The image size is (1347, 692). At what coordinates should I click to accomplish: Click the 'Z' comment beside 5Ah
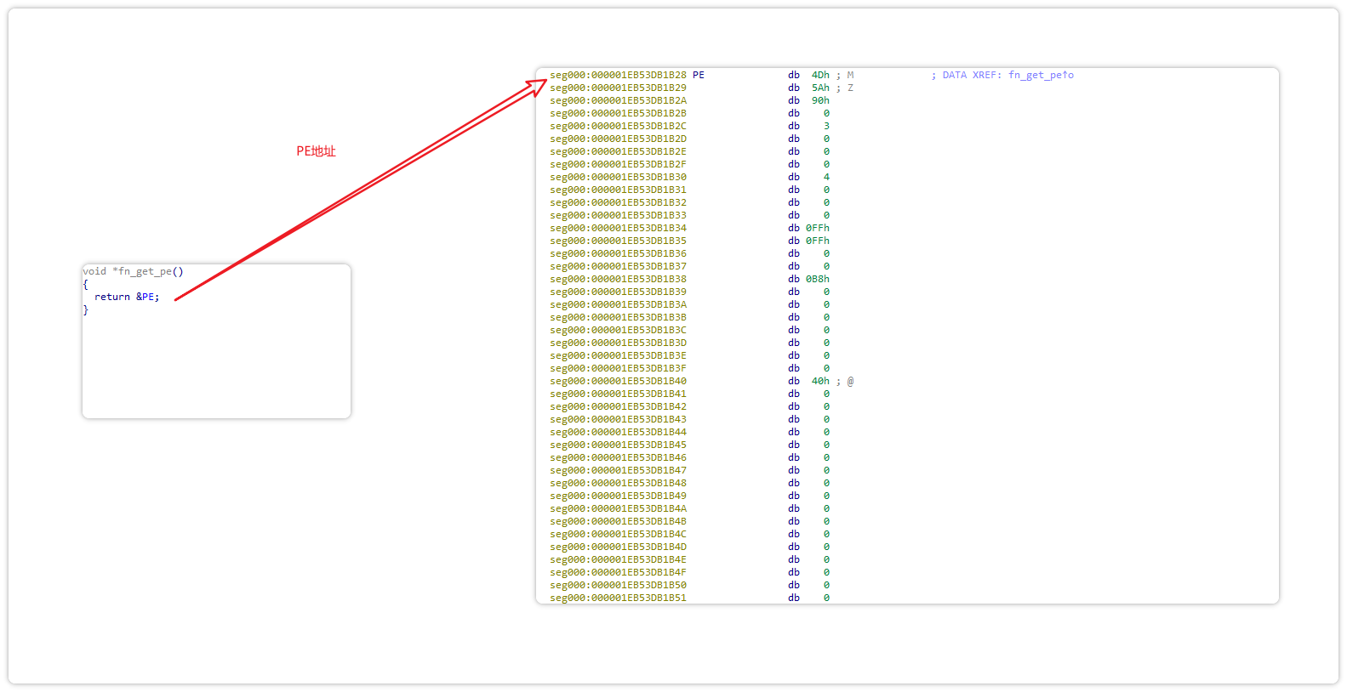click(x=850, y=88)
